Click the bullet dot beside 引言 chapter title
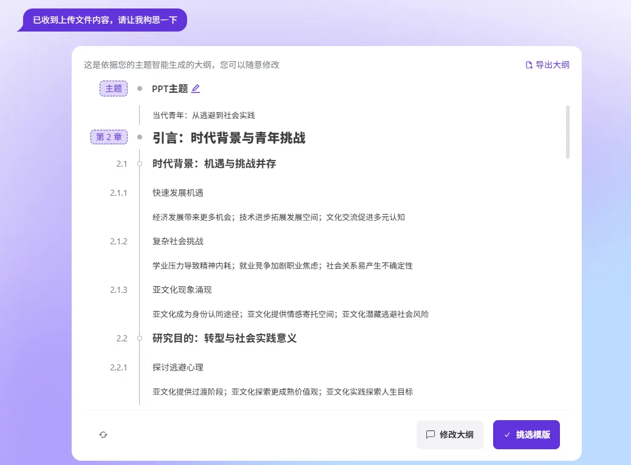631x465 pixels. [x=140, y=138]
